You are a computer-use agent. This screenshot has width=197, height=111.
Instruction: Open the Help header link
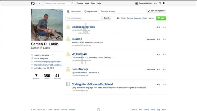[x=99, y=3]
